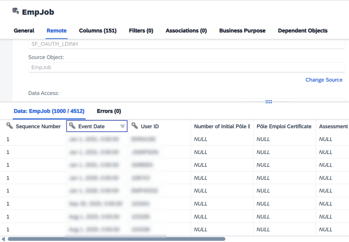
Task: Open Event Date column sort menu icon
Action: point(122,126)
